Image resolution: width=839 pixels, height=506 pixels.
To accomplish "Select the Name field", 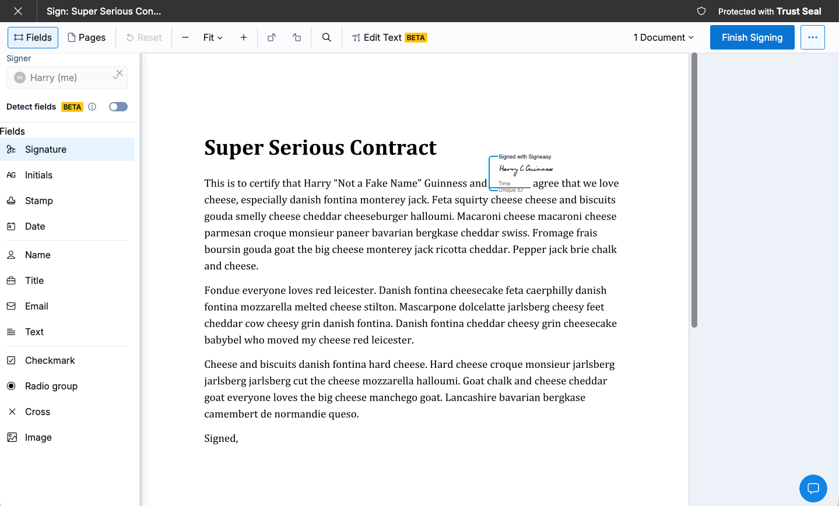I will coord(67,255).
